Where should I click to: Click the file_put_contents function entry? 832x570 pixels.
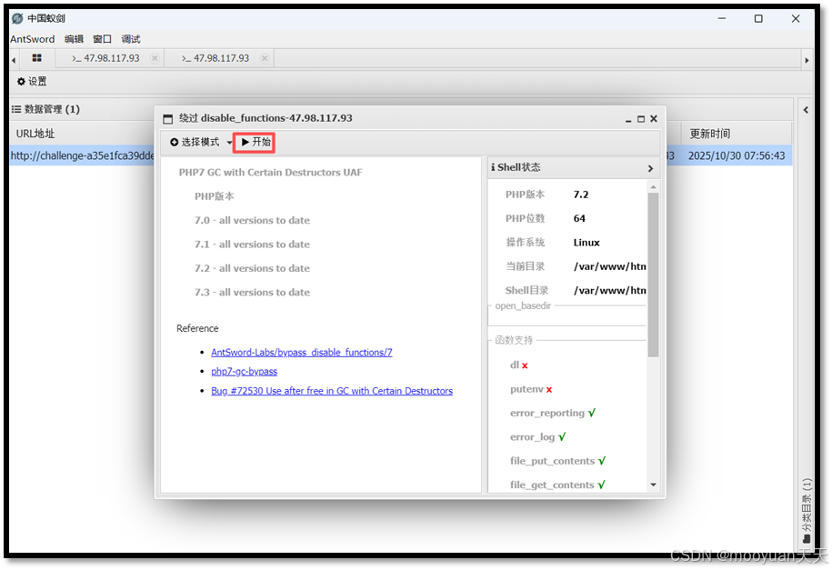pyautogui.click(x=557, y=461)
